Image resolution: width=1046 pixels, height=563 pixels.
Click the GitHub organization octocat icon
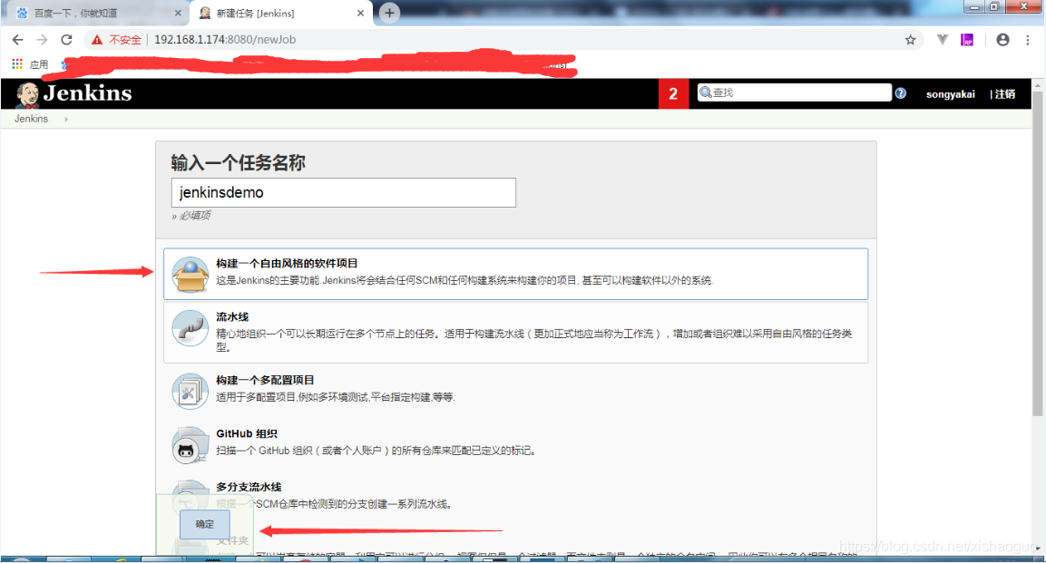pyautogui.click(x=191, y=445)
